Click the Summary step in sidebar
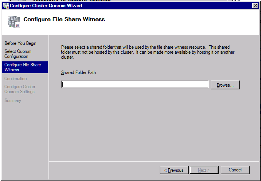The width and height of the screenshot is (261, 181). pos(13,100)
